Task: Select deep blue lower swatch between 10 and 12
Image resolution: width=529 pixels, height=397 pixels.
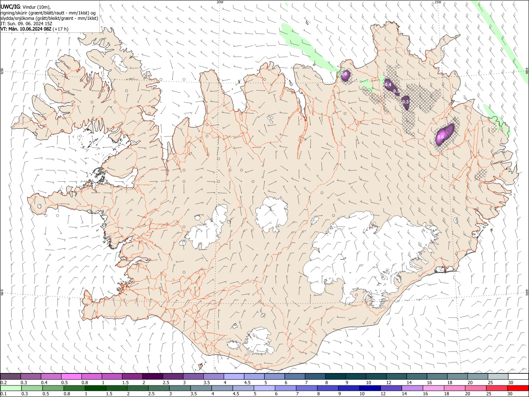Action: coord(369,388)
